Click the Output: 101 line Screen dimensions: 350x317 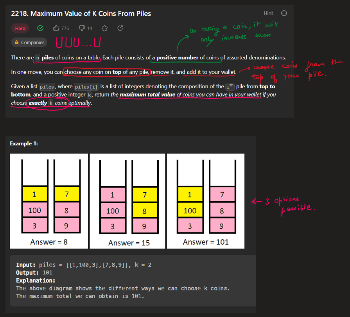34,272
